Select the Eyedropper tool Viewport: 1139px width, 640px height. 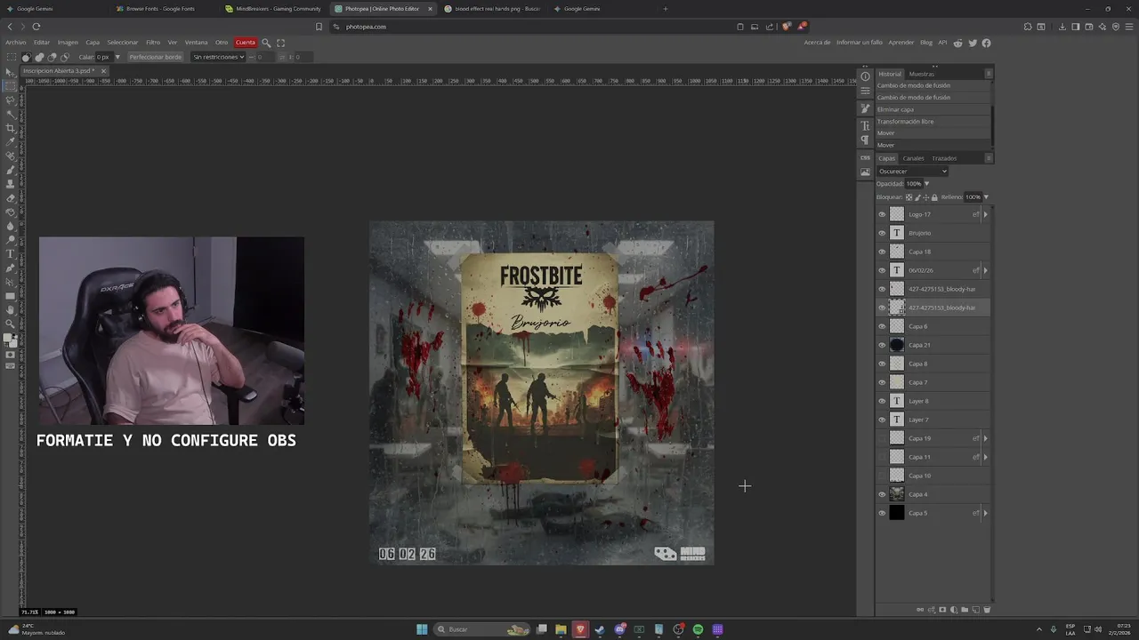[x=11, y=141]
